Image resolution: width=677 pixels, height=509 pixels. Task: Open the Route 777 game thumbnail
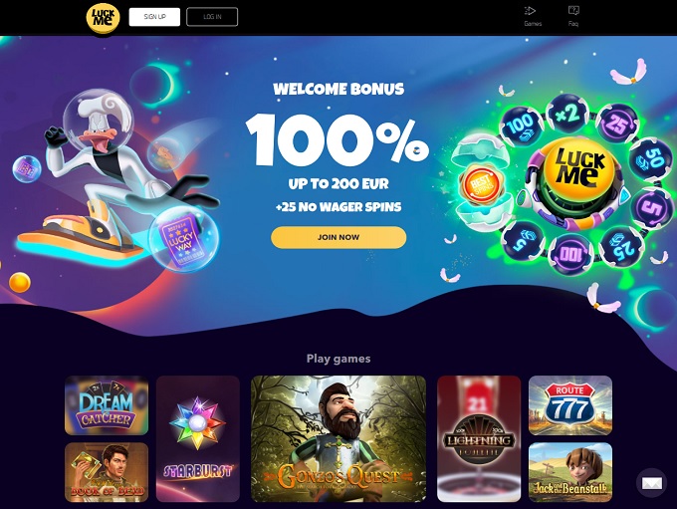coord(570,405)
